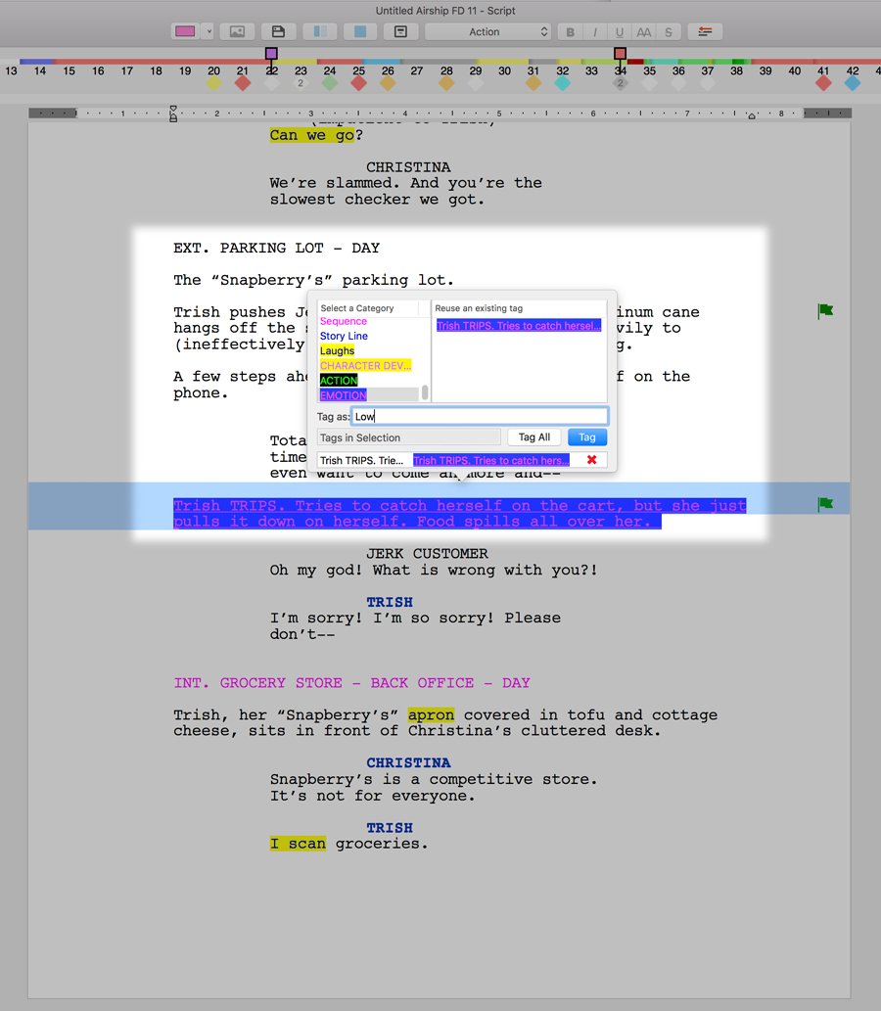This screenshot has height=1011, width=881.
Task: Click the Tag as text field
Action: pyautogui.click(x=479, y=416)
